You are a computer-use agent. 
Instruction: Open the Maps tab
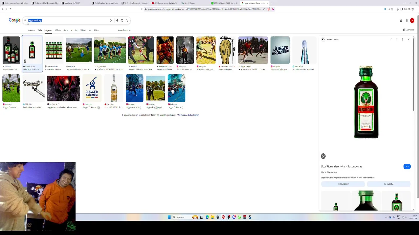(65, 30)
